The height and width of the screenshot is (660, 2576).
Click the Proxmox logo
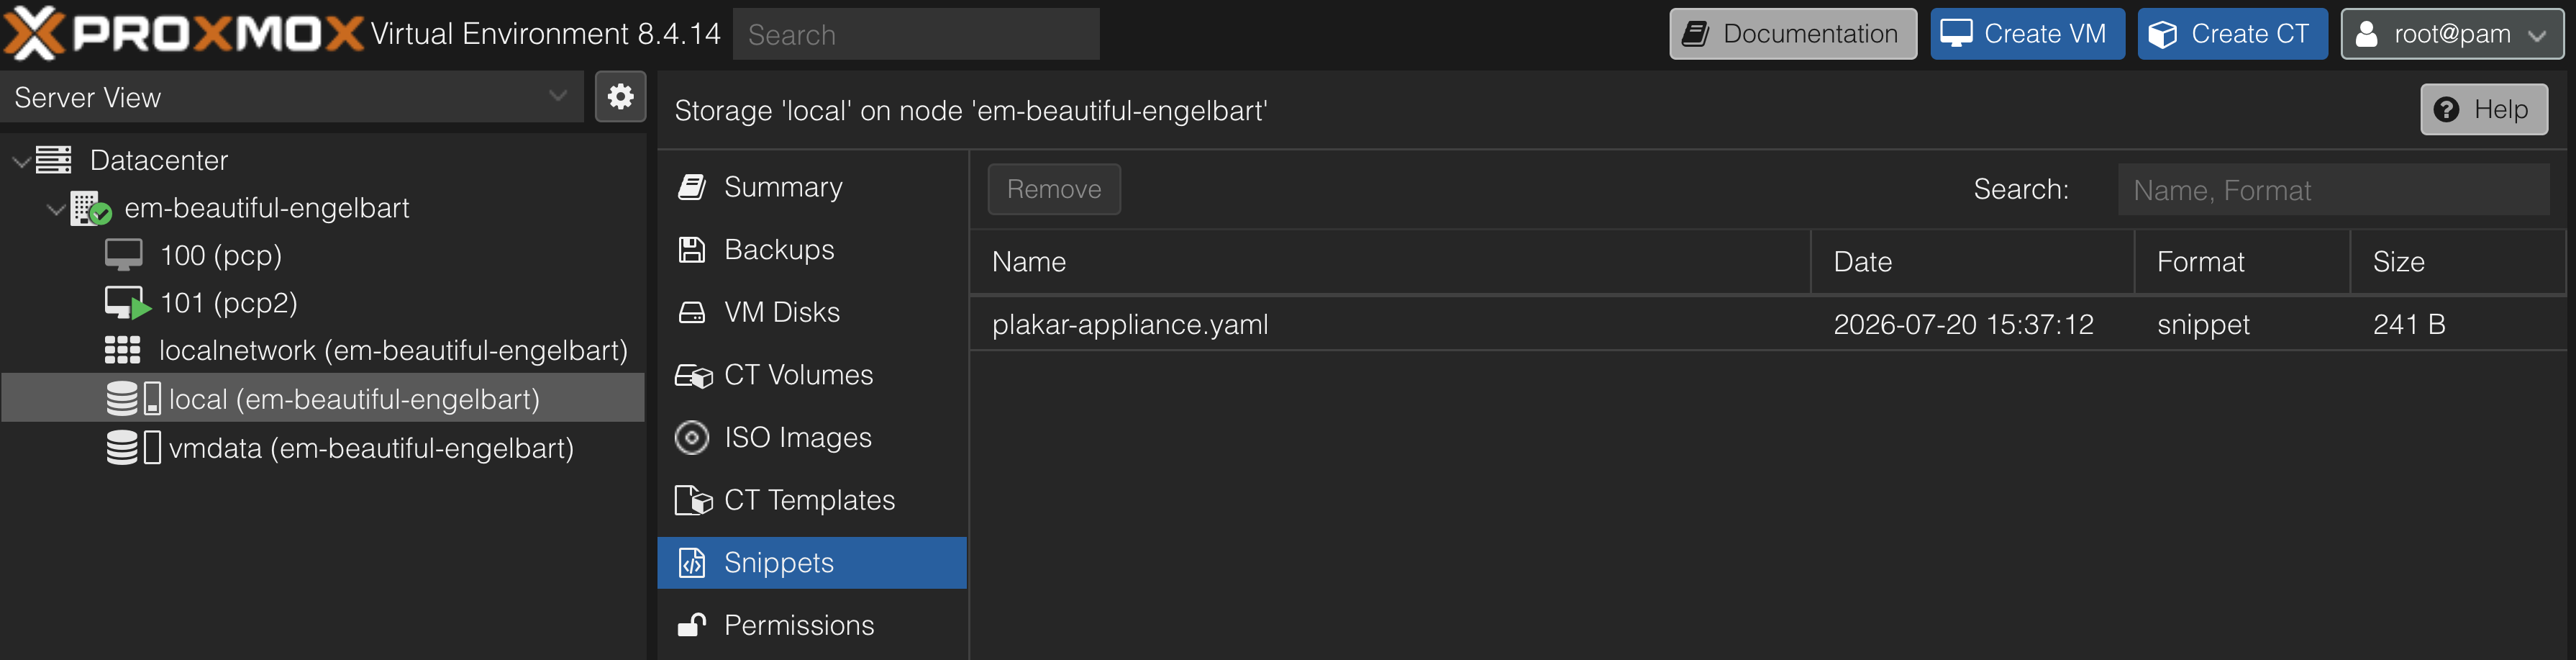[x=183, y=33]
